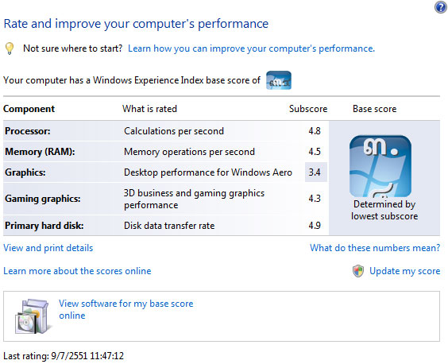
Task: Open Learn more about the scores online
Action: click(77, 271)
